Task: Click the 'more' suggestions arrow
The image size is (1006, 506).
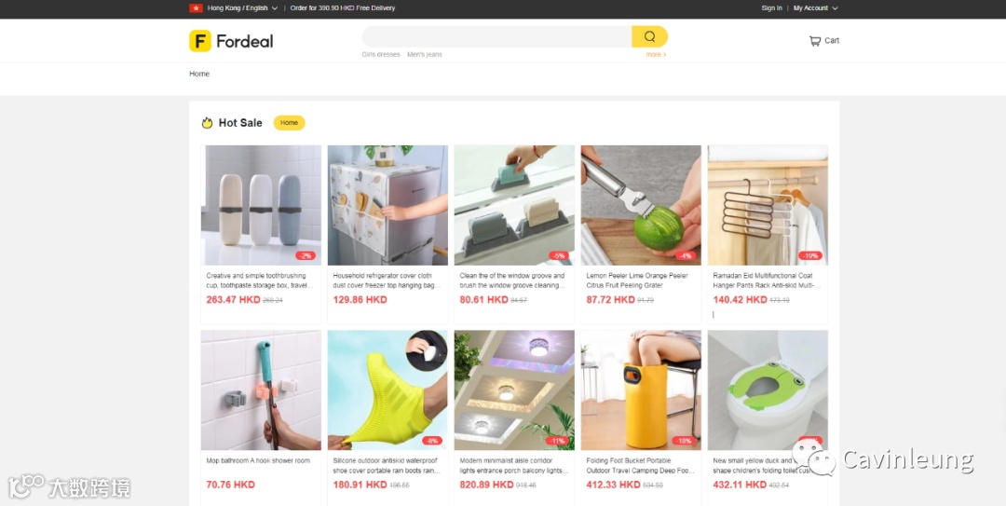Action: (656, 55)
